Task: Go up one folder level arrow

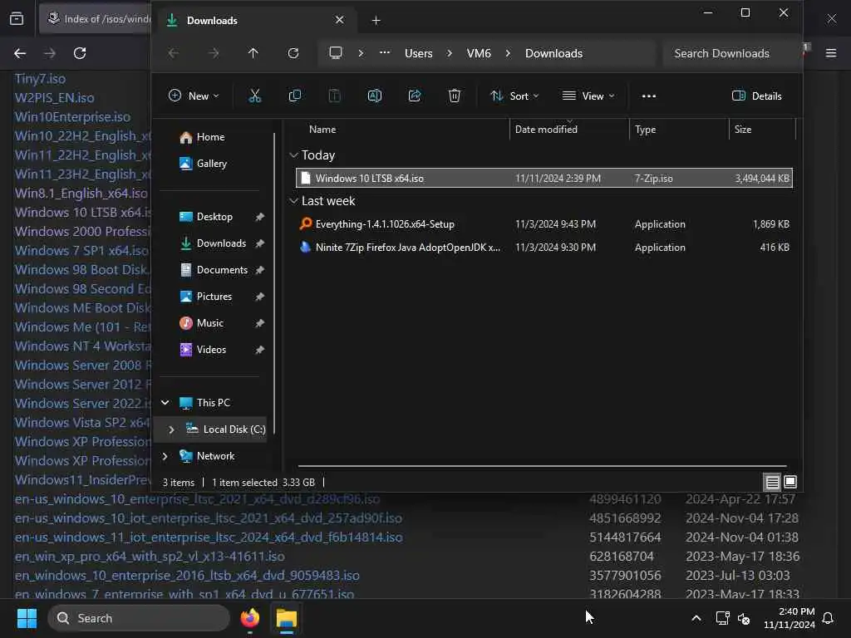Action: [x=253, y=53]
